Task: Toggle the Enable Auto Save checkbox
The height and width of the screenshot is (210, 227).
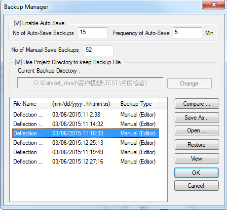Action: (17, 23)
